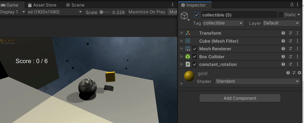Open the Tag dropdown showing collectible

[x=223, y=23]
